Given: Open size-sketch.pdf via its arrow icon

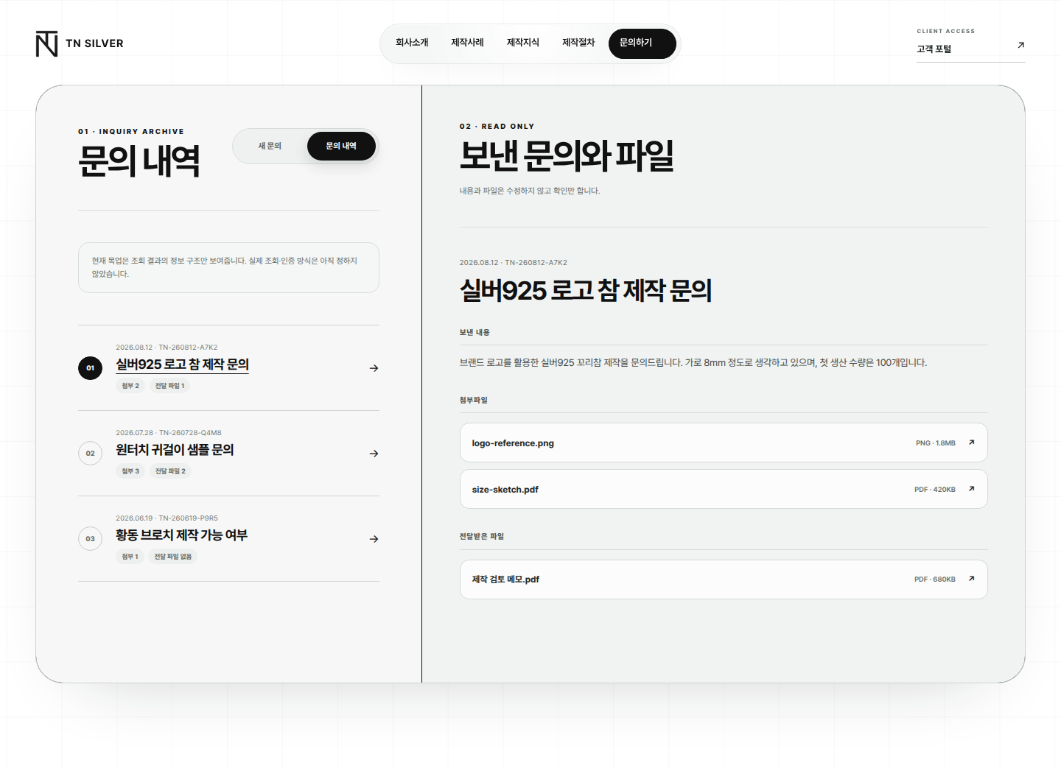Looking at the screenshot, I should (971, 489).
